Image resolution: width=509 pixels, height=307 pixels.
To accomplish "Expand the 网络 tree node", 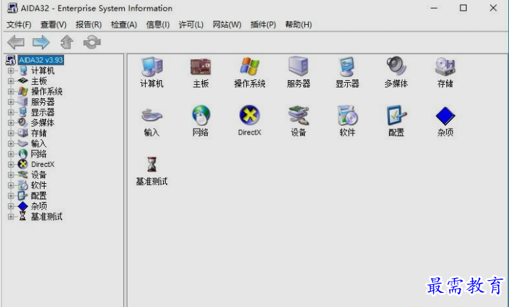I will pos(11,153).
